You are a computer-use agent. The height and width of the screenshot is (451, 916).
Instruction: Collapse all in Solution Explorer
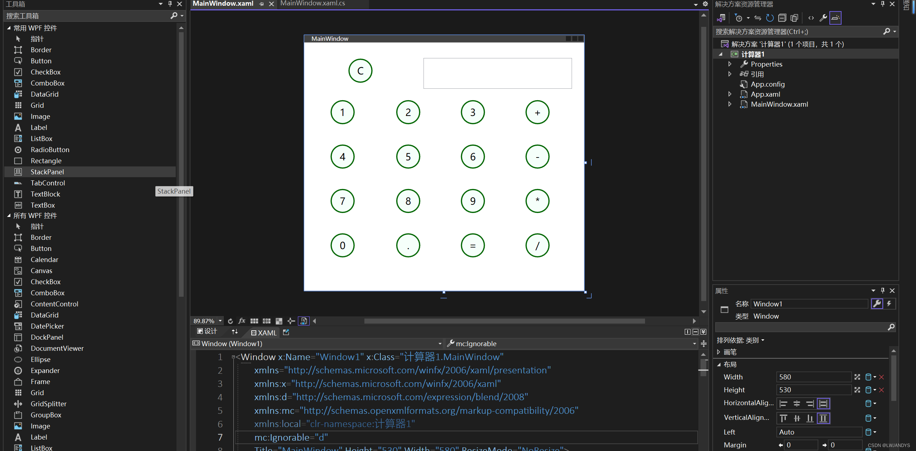tap(782, 18)
